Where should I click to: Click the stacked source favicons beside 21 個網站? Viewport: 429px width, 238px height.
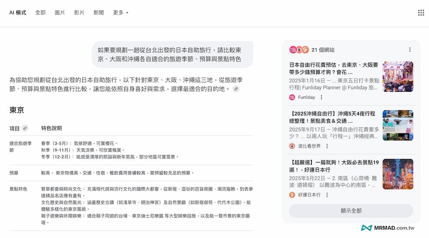[x=299, y=50]
